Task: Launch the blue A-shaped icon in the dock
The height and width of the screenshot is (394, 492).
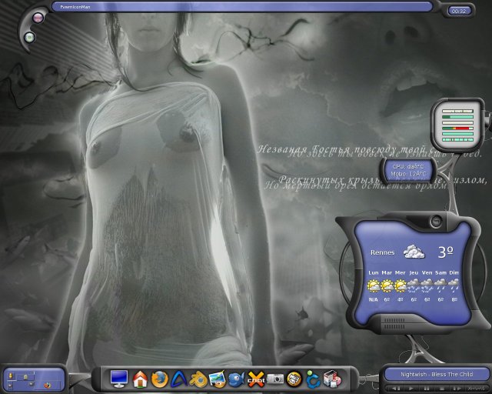Action: [179, 379]
